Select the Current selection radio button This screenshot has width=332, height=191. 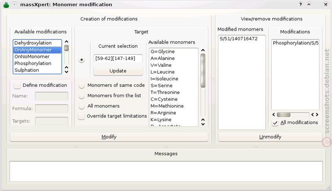[x=81, y=60]
